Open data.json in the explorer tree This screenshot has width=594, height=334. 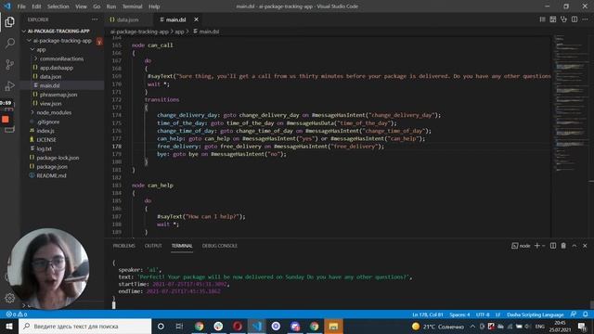click(x=50, y=76)
